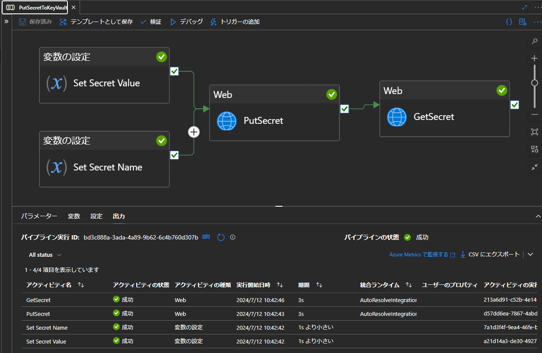Click the pipeline run ID text

coord(141,237)
